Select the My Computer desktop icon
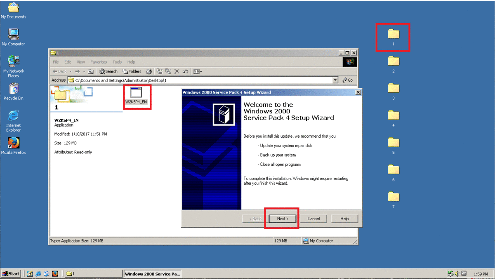 click(13, 37)
